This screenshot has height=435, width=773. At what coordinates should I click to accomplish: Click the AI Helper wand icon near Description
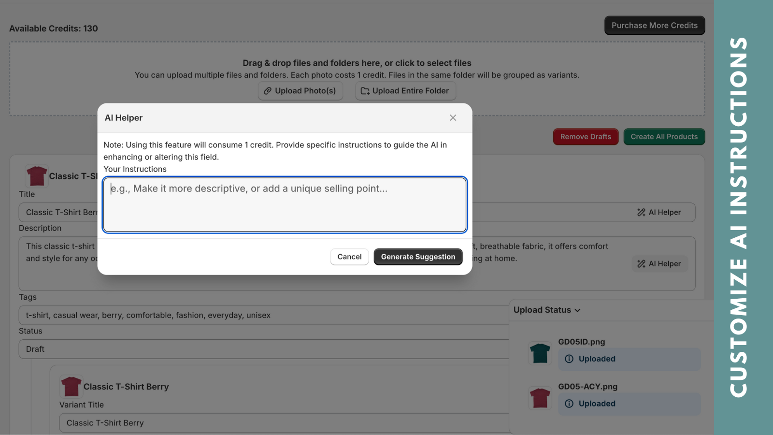pos(641,263)
